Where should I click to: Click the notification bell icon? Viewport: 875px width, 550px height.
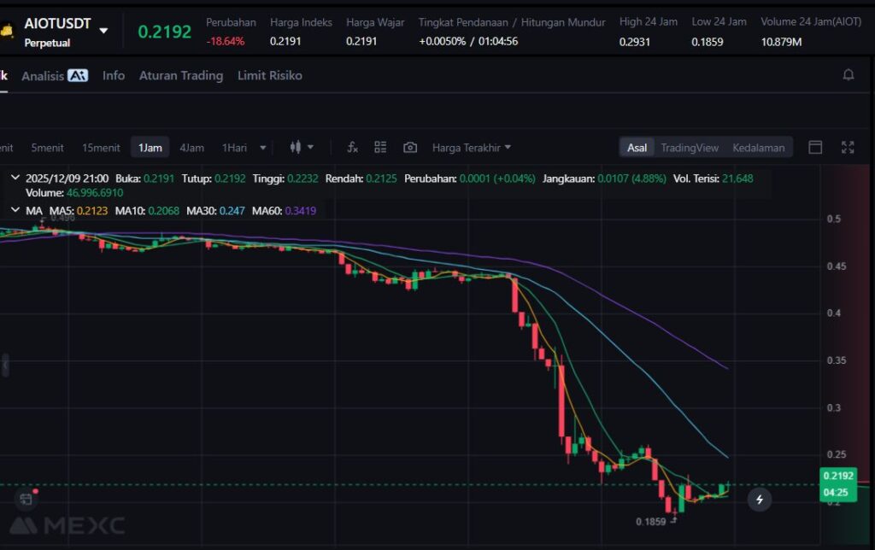tap(849, 75)
